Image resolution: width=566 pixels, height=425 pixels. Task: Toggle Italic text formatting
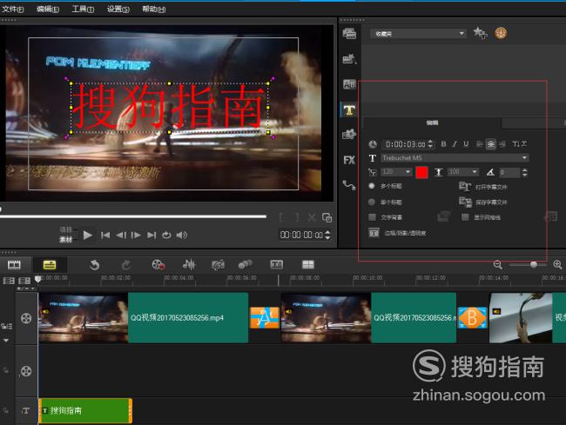455,144
